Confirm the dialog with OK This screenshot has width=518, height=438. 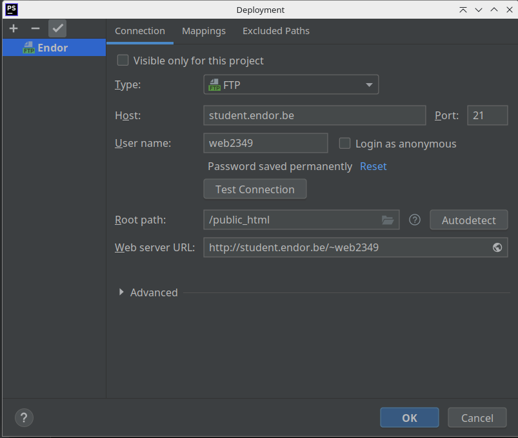click(409, 418)
